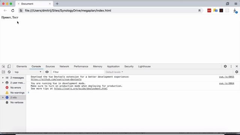240x135 pixels.
Task: Switch to the Lighthouse tab
Action: (x=144, y=66)
